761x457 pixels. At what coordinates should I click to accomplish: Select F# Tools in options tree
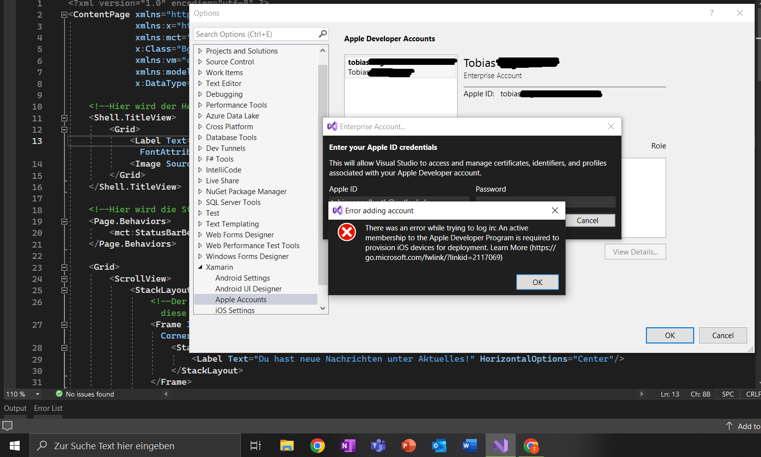[x=220, y=159]
